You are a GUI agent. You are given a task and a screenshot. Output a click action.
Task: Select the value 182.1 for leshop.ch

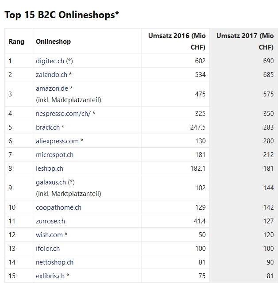tap(198, 169)
